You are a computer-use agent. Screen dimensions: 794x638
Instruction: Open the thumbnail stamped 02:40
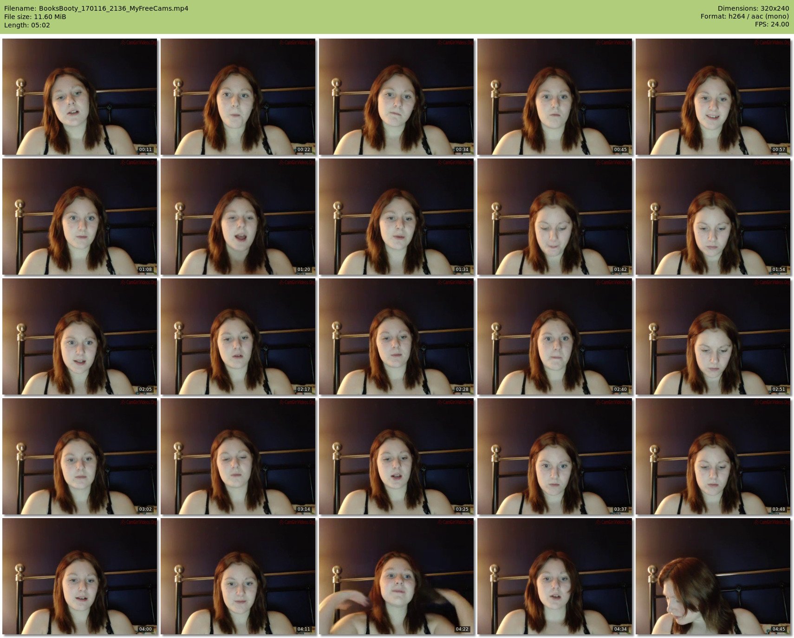(555, 336)
